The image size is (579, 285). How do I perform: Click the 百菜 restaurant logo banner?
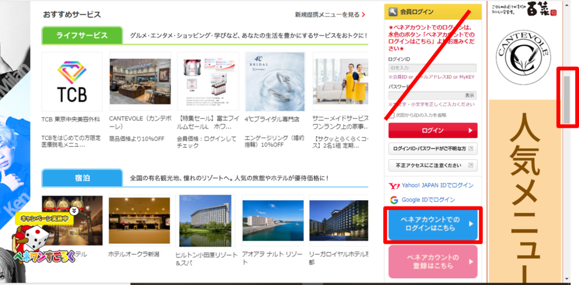pos(524,9)
